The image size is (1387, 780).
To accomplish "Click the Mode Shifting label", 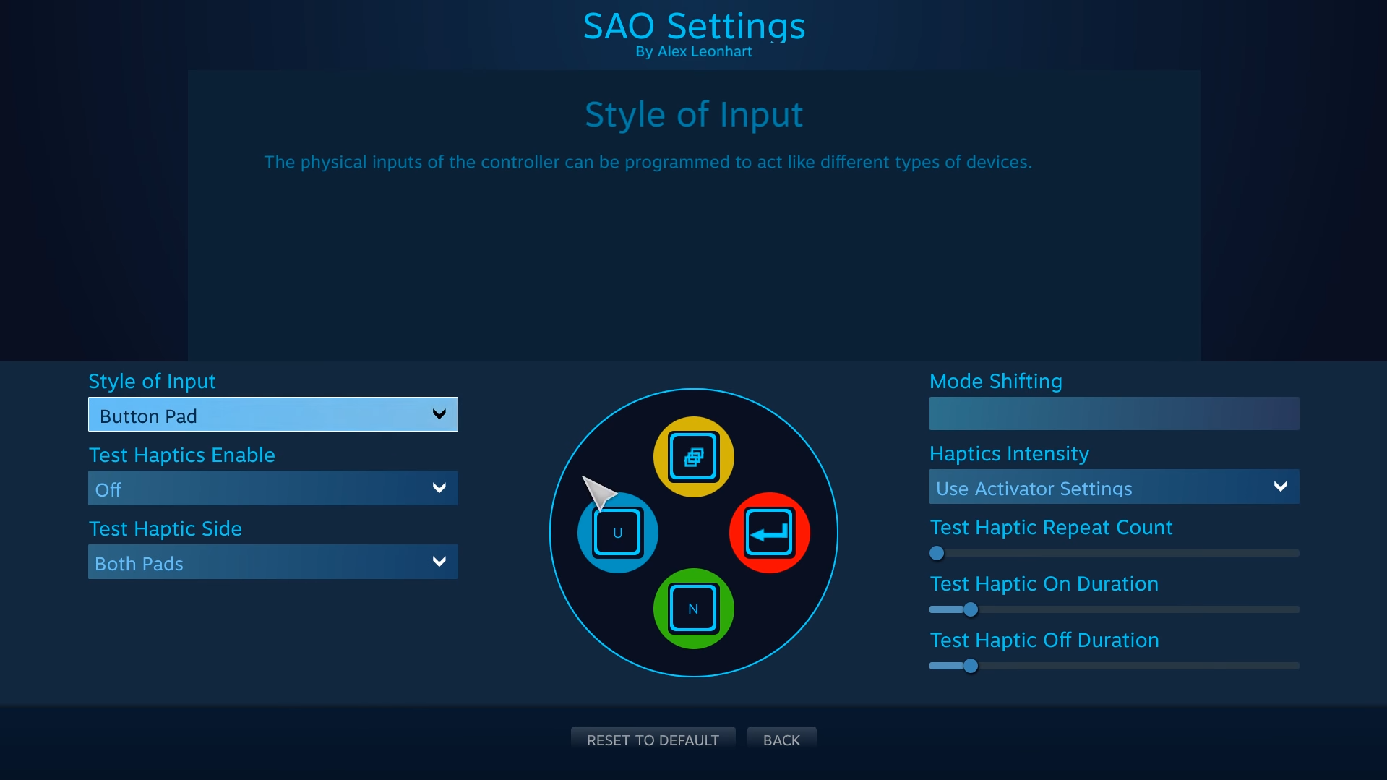I will (995, 381).
